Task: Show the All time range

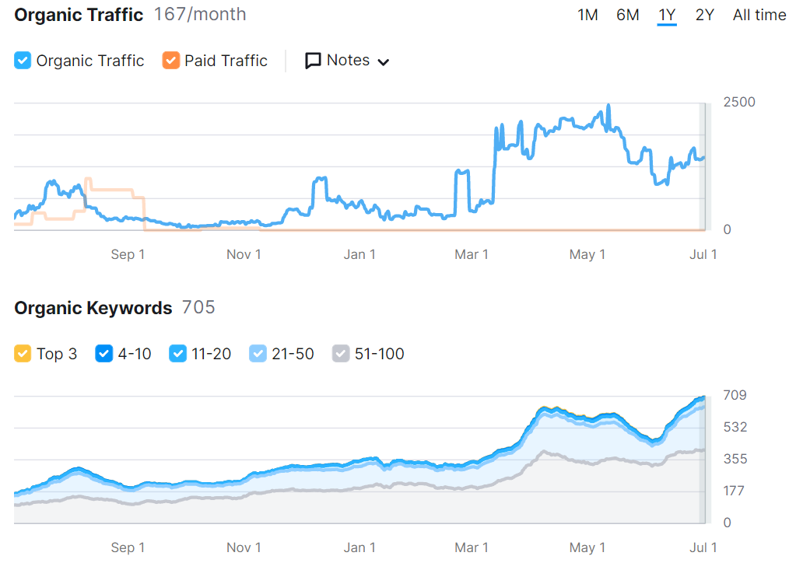Action: 759,15
